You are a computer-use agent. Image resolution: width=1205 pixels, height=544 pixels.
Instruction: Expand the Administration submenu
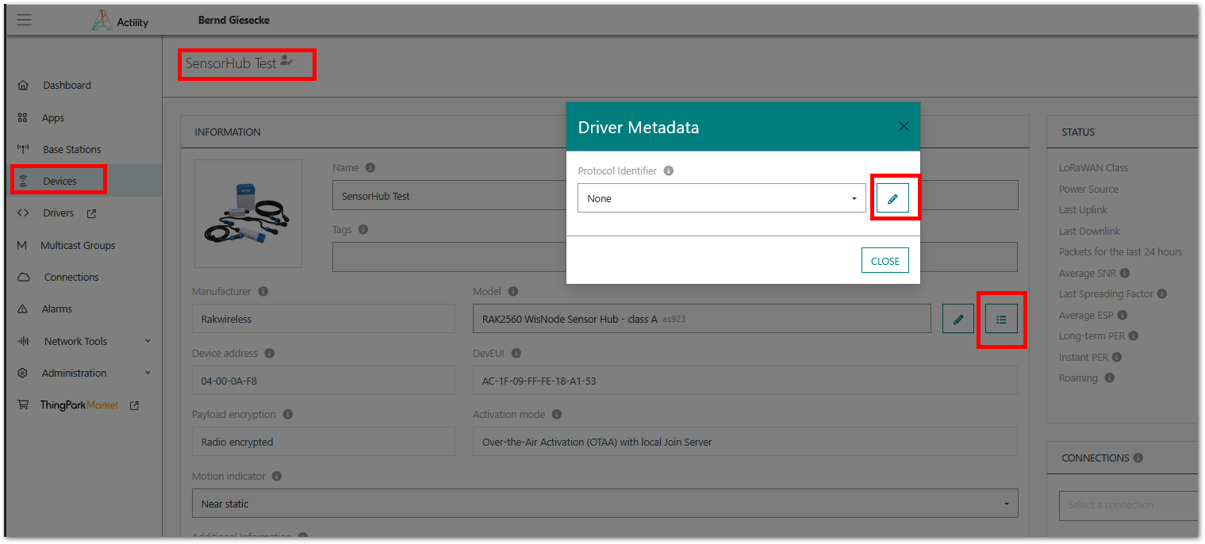click(148, 373)
